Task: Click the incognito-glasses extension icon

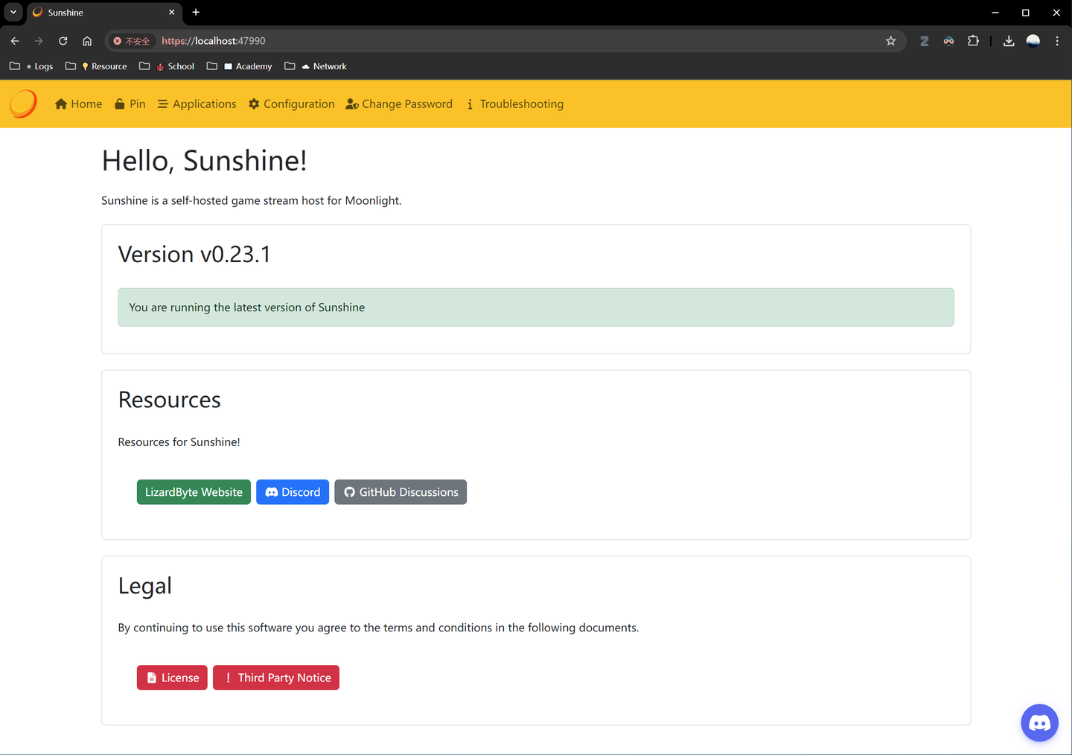Action: (948, 41)
